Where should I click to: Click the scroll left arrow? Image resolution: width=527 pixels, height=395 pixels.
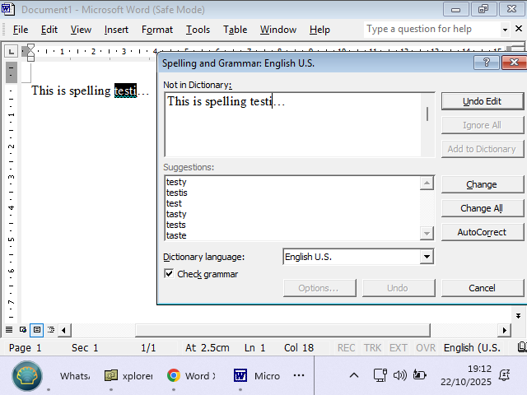coord(64,330)
